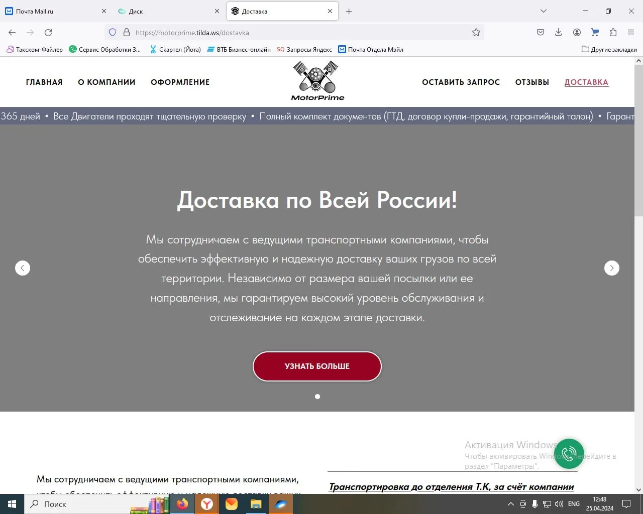The image size is (643, 514).
Task: Open the Firefox hamburger application menu
Action: [631, 33]
